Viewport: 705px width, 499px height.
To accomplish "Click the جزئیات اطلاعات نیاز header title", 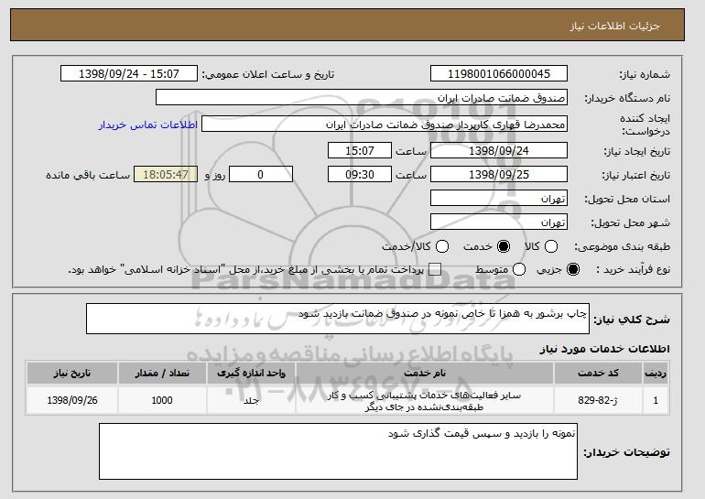I will [x=614, y=26].
